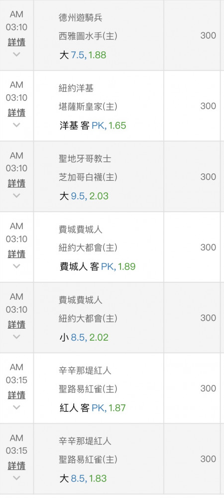Expand chevron under 紐約洋基 row 詳情
The image size is (224, 498).
point(16,125)
